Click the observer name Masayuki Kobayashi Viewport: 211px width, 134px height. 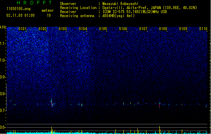pyautogui.click(x=120, y=4)
